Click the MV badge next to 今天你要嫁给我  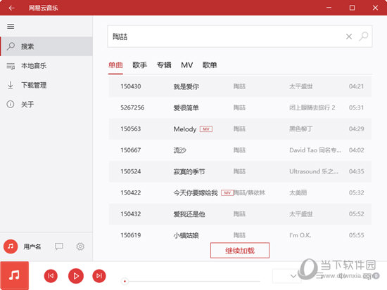pos(227,192)
